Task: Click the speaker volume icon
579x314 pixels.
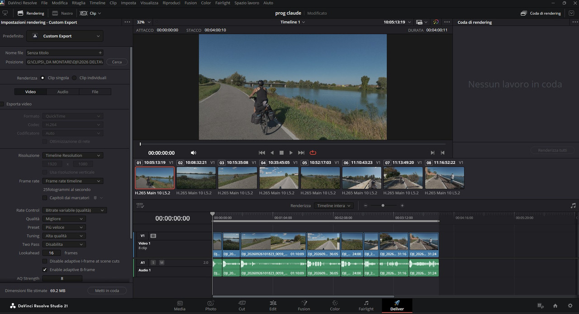Action: tap(194, 153)
